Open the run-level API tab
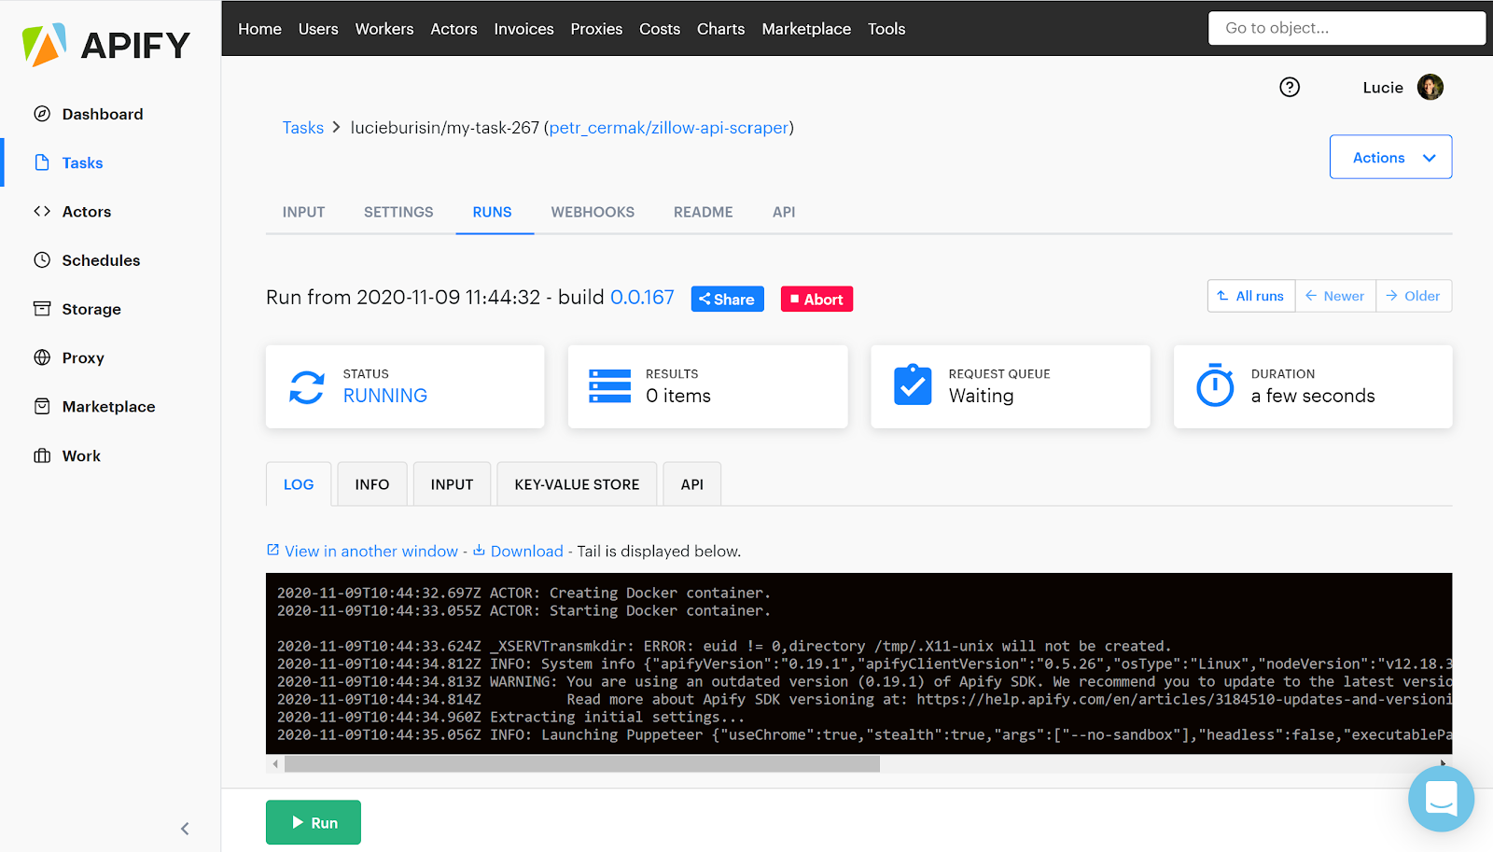 point(692,484)
